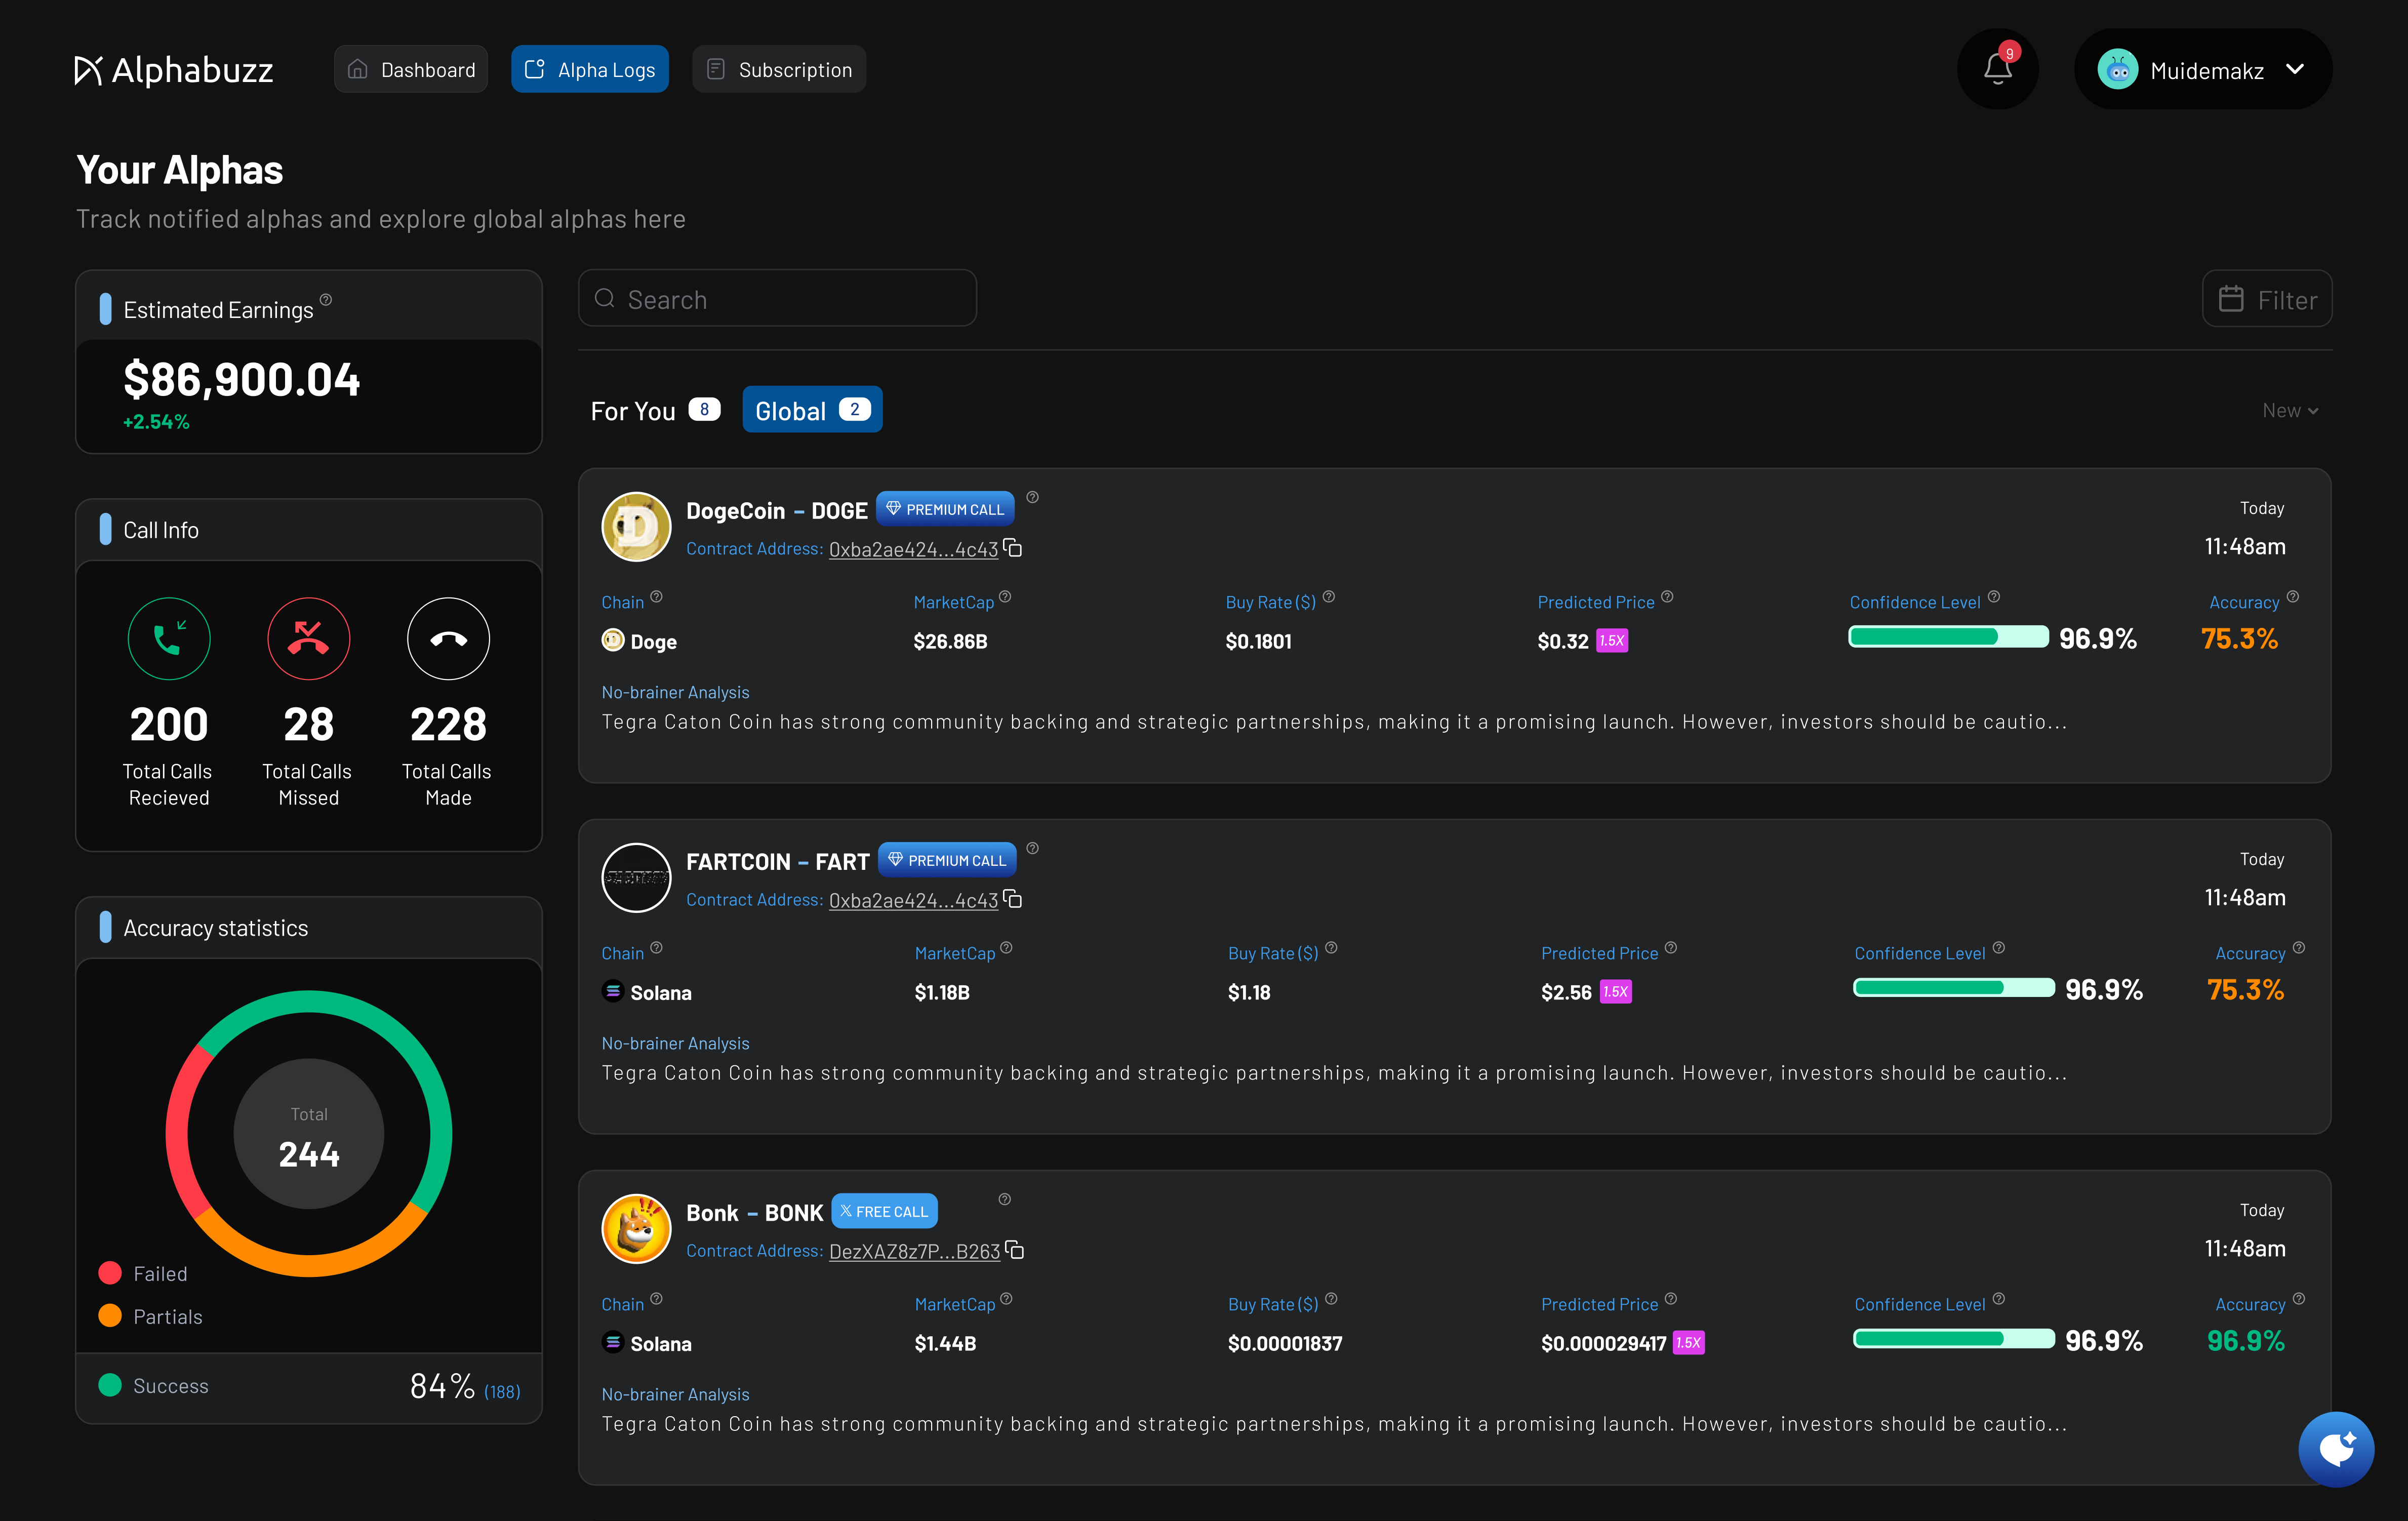Click the Bonk FREE CALL badge
This screenshot has height=1521, width=2408.
coord(884,1211)
